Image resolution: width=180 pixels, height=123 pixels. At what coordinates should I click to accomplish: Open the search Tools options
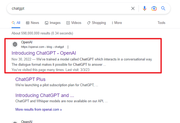[161, 23]
